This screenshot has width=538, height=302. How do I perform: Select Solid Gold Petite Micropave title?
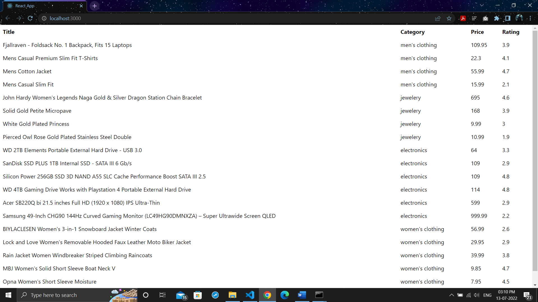pos(37,111)
